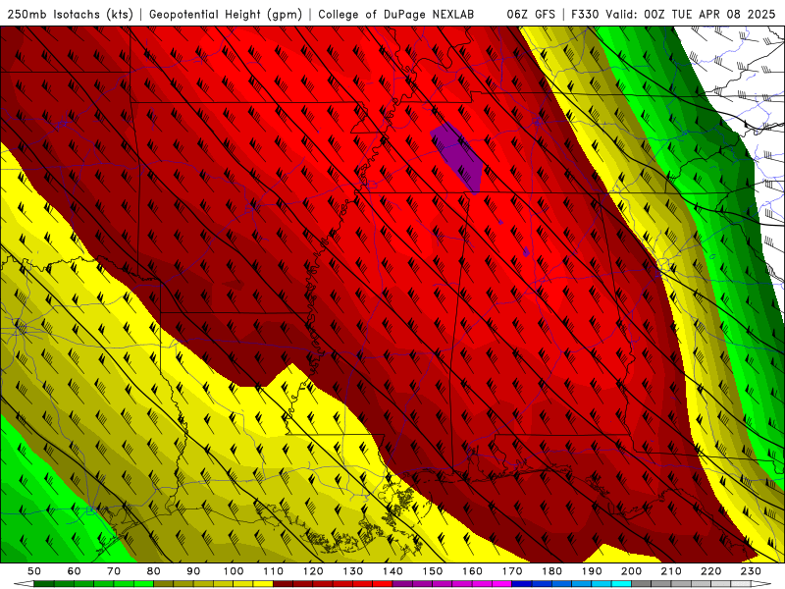
Task: Click the legend value "60"
Action: point(75,571)
